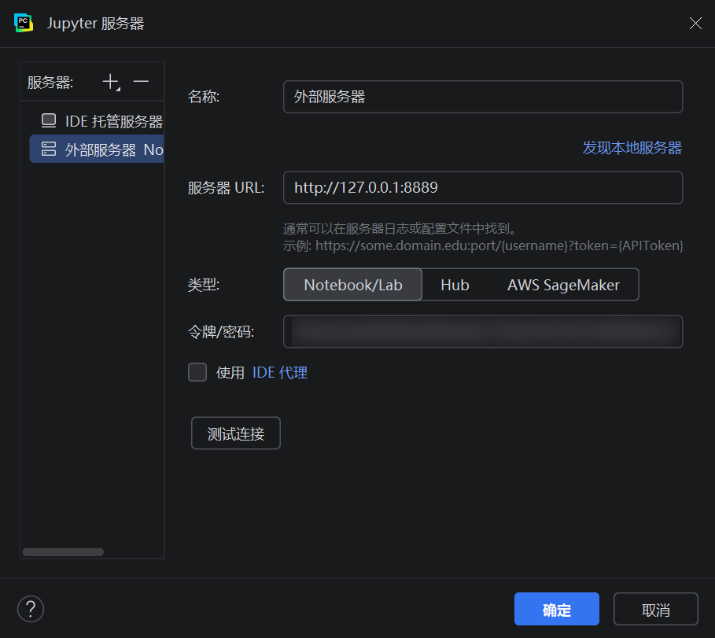Open the IDE 代理 link

[x=280, y=373]
